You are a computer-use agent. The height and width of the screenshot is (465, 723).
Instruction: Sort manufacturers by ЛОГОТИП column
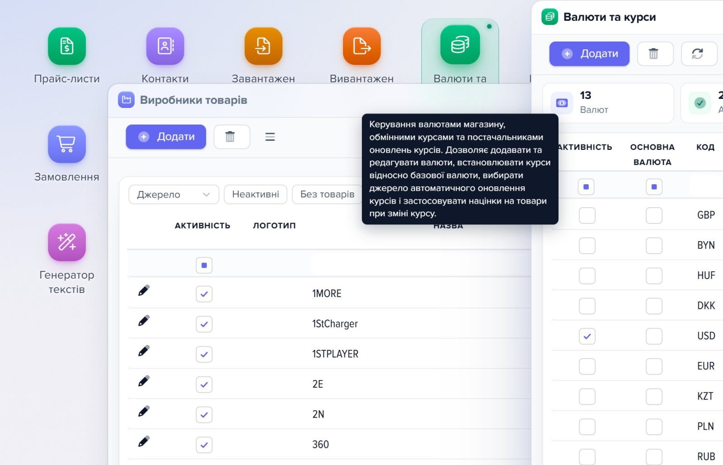point(274,226)
